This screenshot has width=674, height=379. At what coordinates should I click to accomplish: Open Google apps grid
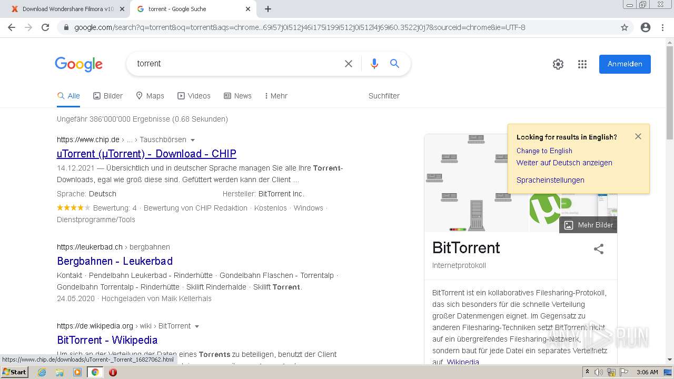[x=582, y=64]
